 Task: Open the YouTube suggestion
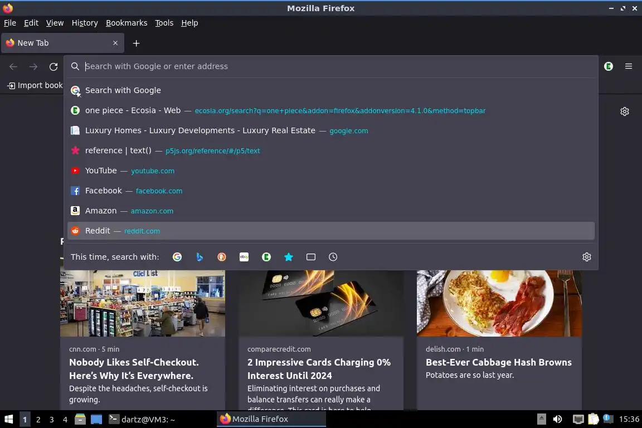[331, 171]
